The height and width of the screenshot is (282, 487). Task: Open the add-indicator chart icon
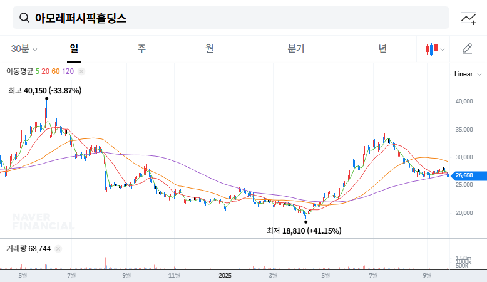pyautogui.click(x=468, y=18)
